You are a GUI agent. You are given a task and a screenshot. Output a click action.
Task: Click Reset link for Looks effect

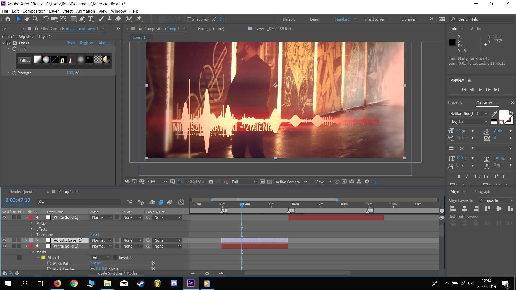[x=71, y=43]
